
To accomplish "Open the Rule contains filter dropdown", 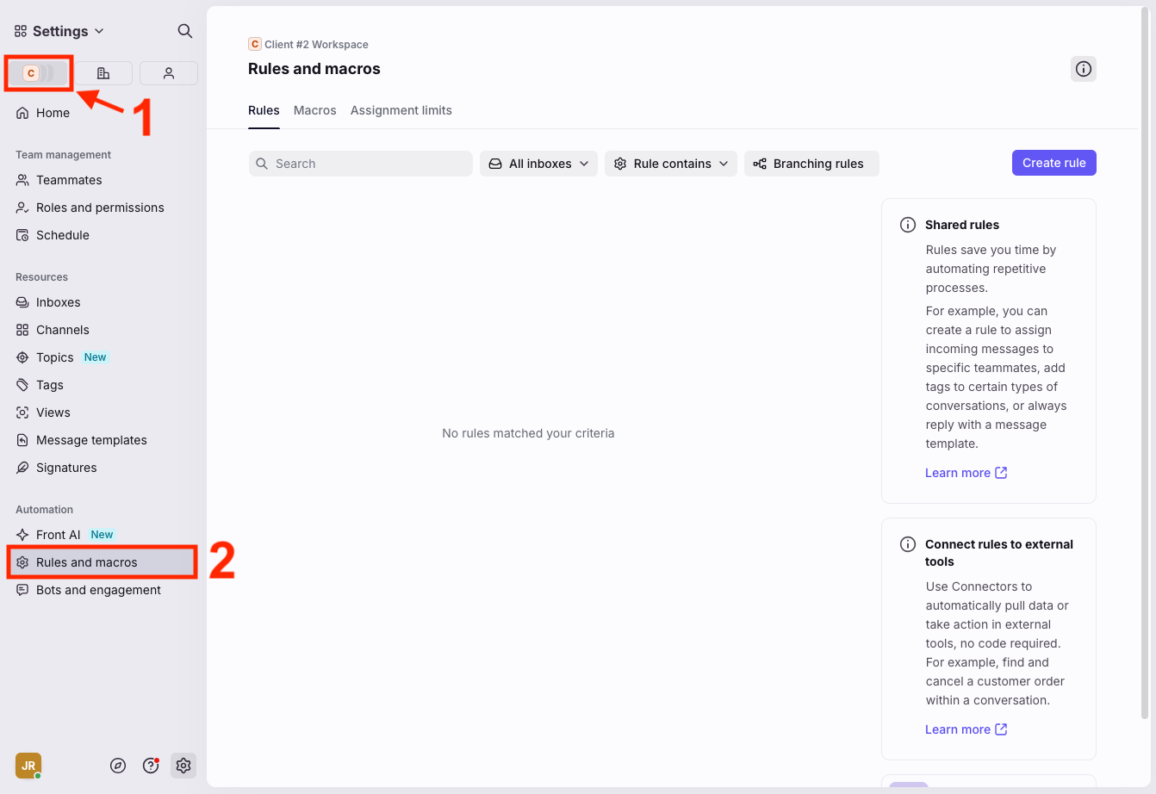I will 670,164.
